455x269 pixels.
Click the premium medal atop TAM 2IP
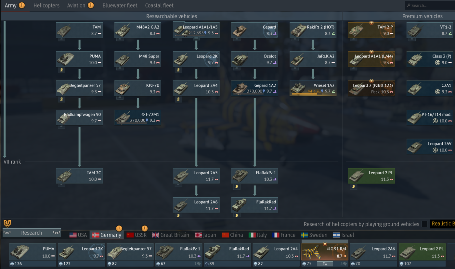point(371,22)
